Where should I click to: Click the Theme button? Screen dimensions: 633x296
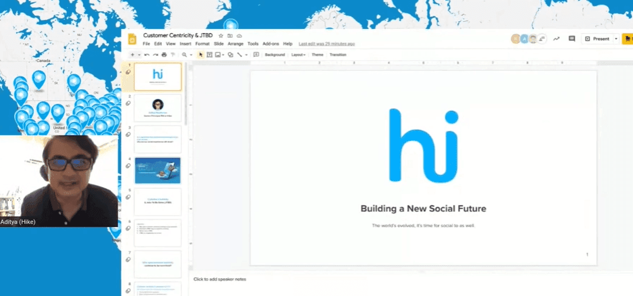[317, 55]
